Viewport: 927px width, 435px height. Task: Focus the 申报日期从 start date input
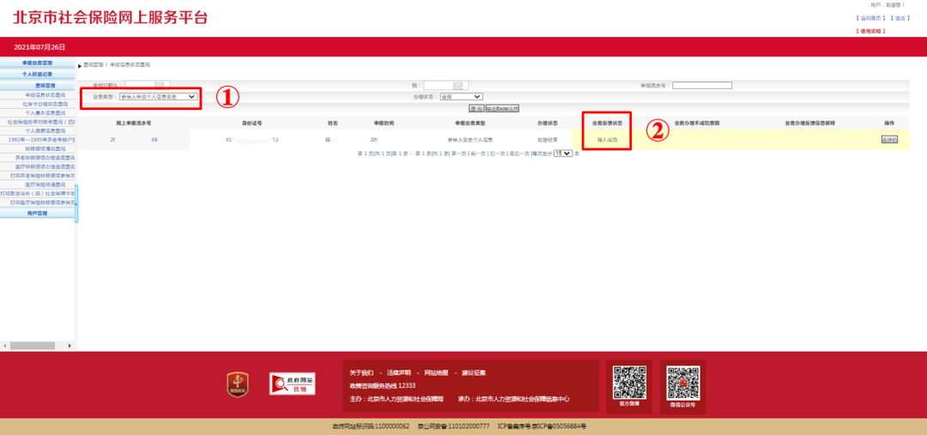(x=148, y=86)
